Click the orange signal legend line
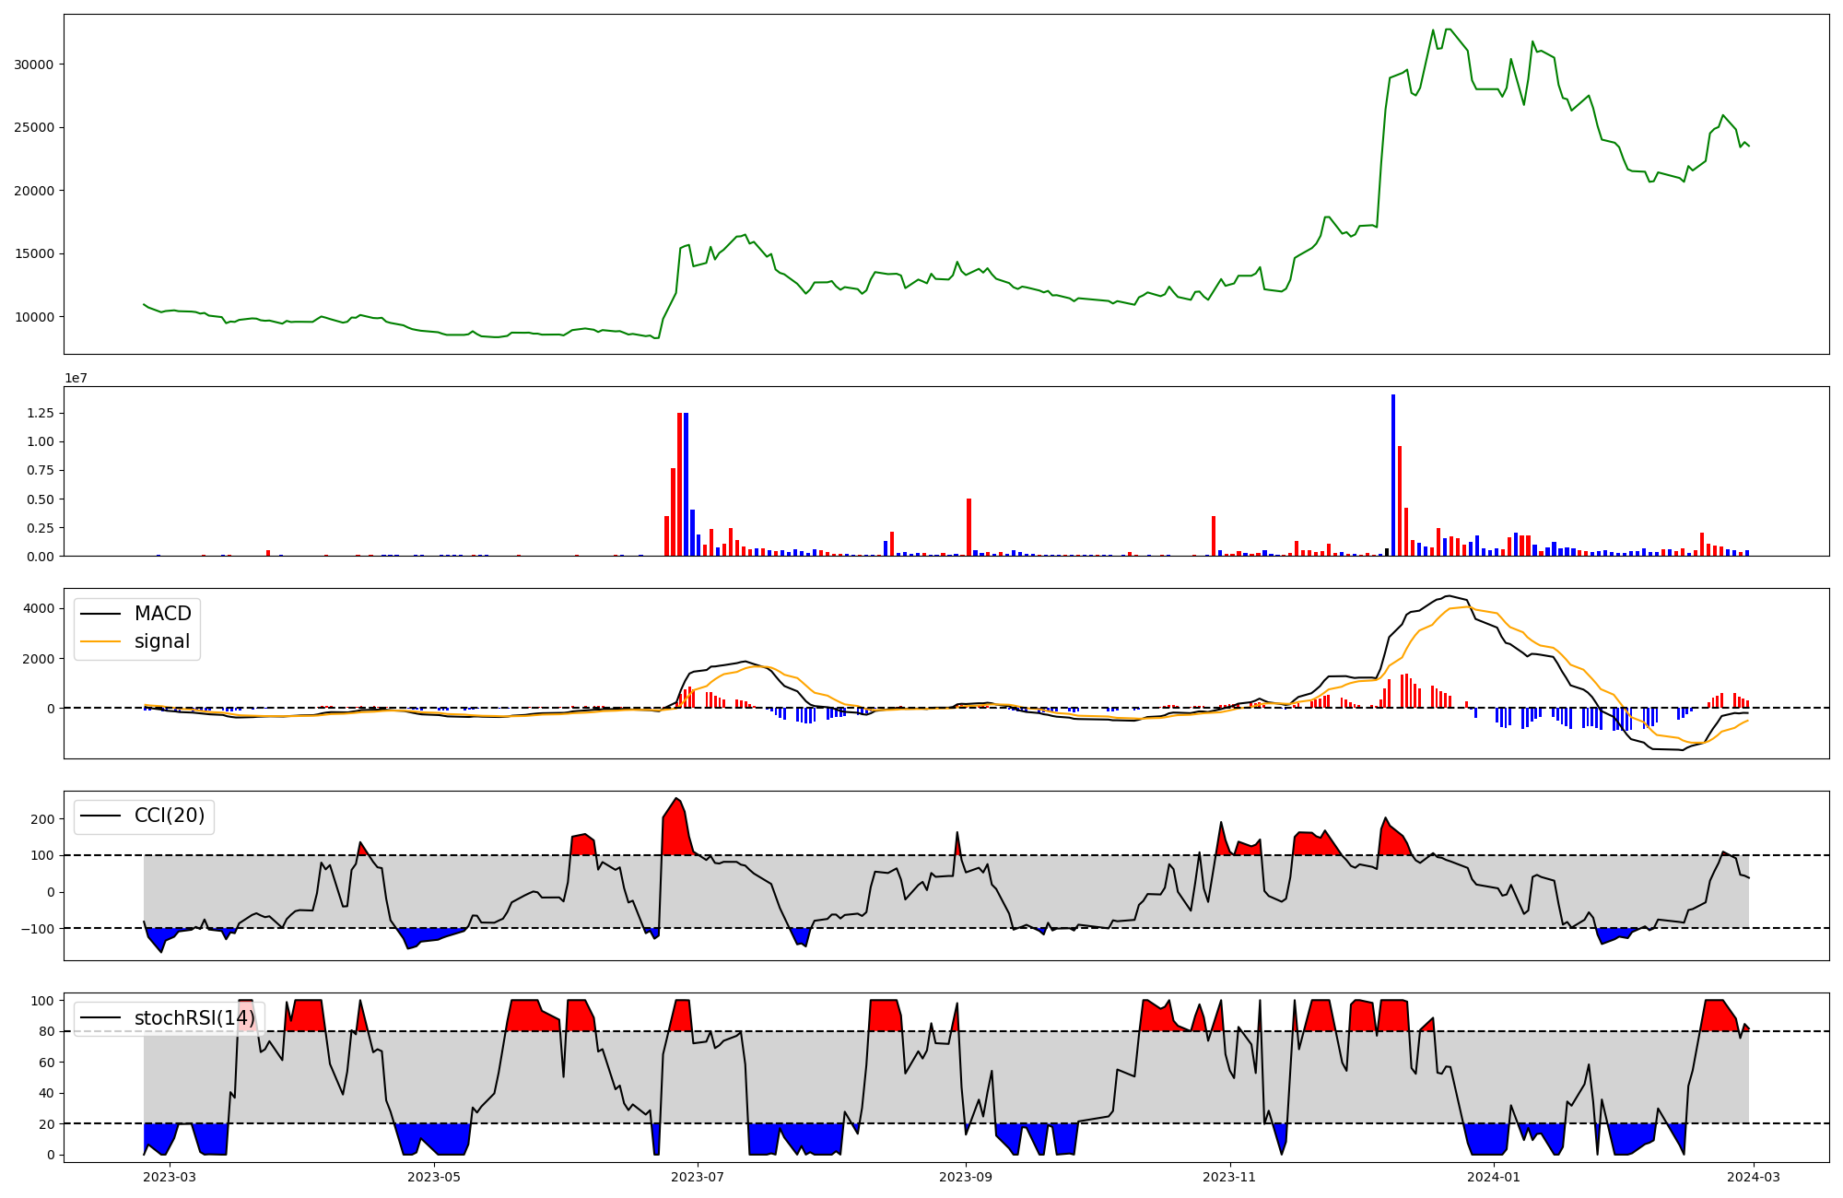Screen dimensions: 1843x1198 point(101,641)
